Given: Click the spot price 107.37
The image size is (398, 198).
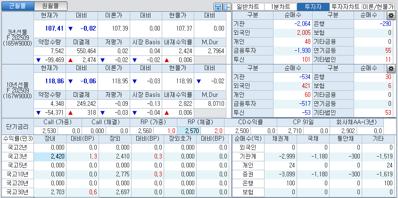Looking at the screenshot, I should coord(183,28).
